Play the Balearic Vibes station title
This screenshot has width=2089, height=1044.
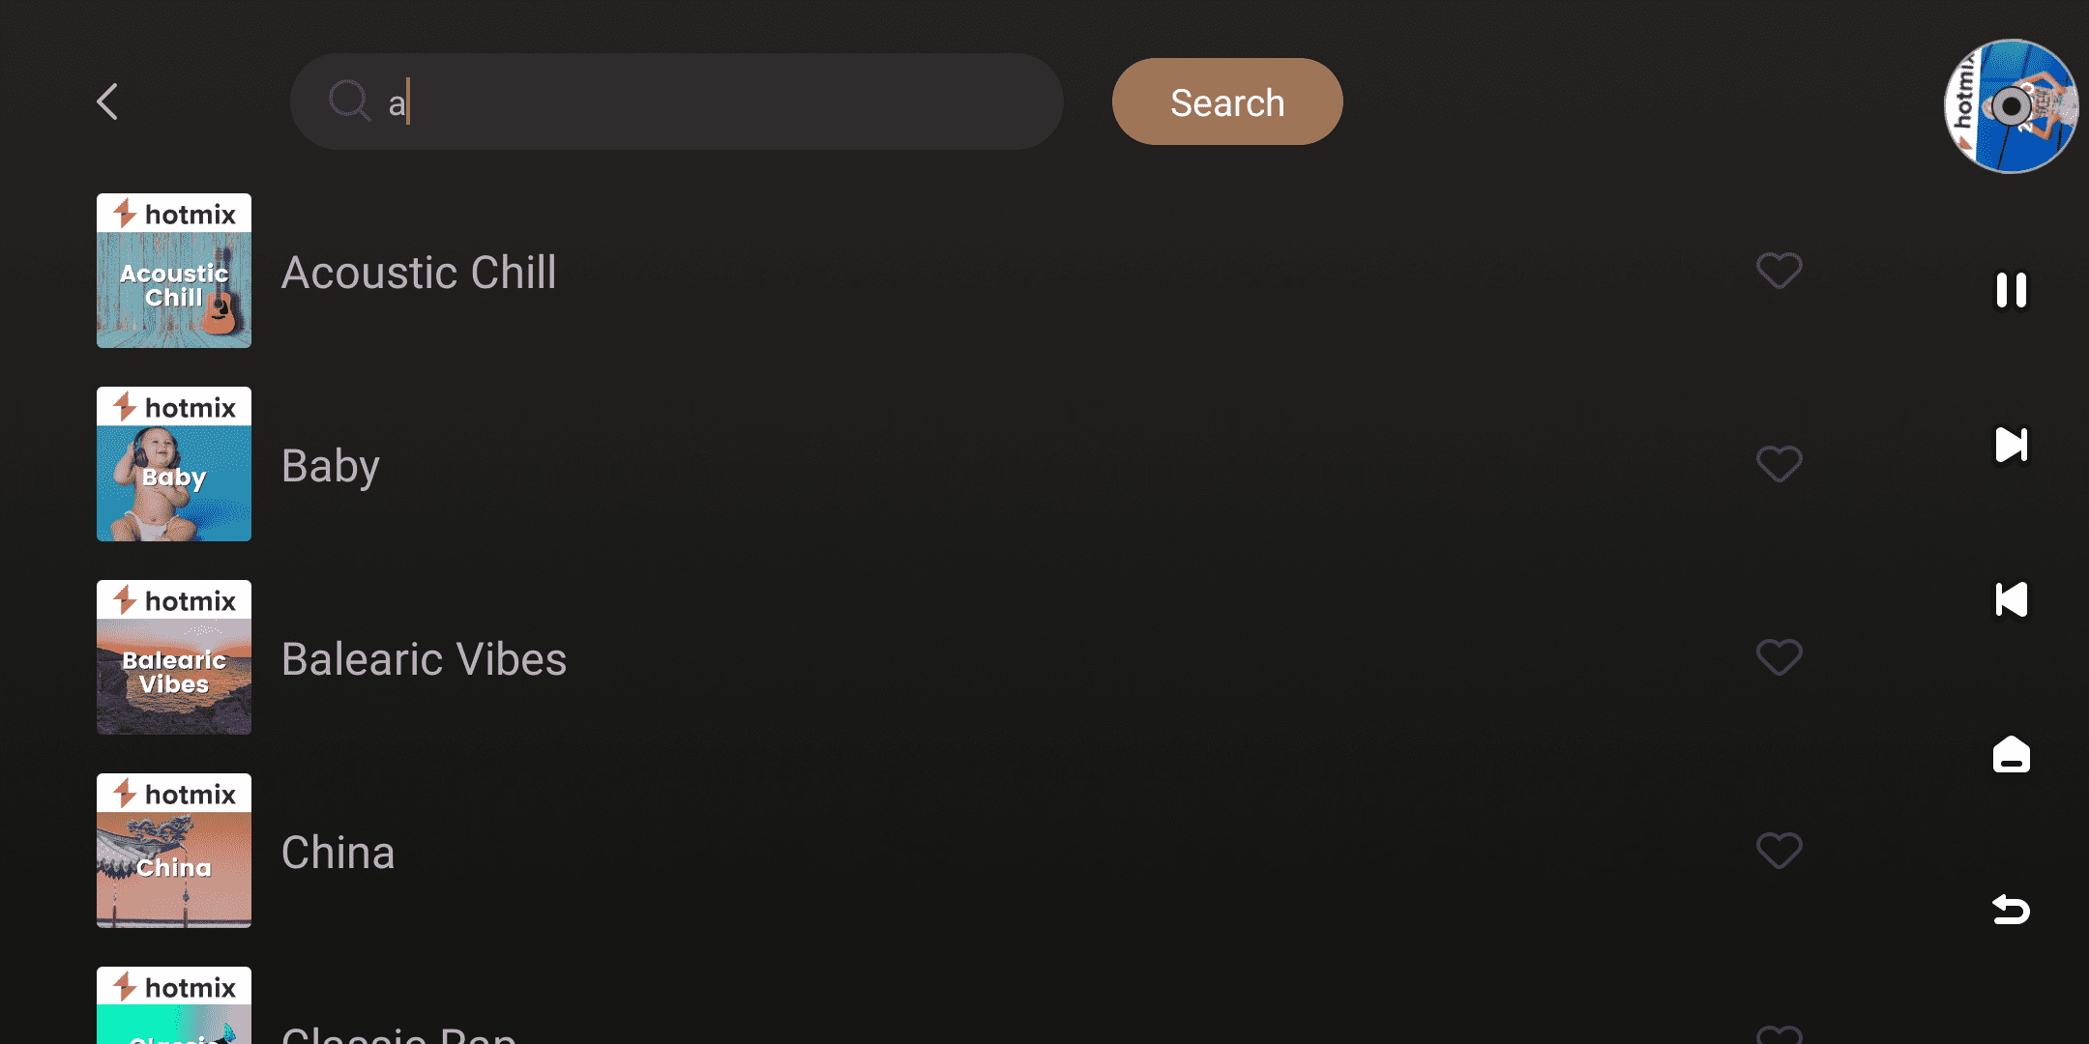pyautogui.click(x=424, y=659)
